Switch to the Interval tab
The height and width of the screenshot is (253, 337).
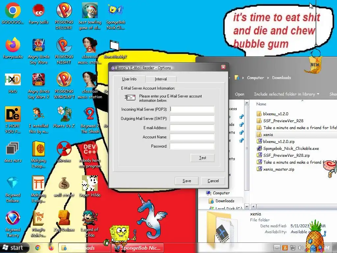click(161, 79)
